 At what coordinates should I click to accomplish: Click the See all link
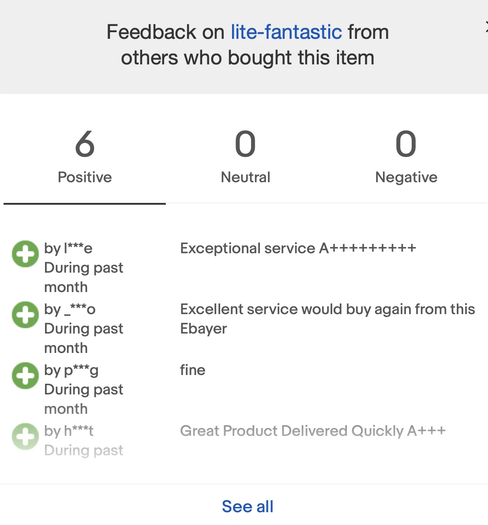point(248,506)
